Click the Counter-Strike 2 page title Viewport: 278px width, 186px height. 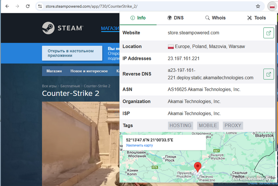(x=71, y=93)
